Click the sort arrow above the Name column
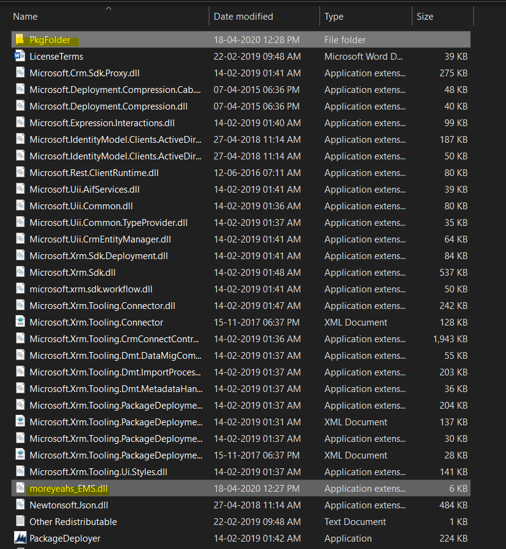The width and height of the screenshot is (506, 549). click(x=108, y=8)
